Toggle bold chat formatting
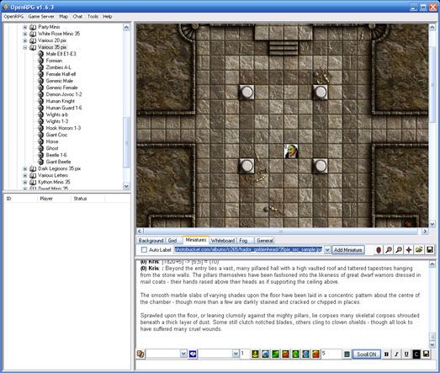 click(x=386, y=354)
